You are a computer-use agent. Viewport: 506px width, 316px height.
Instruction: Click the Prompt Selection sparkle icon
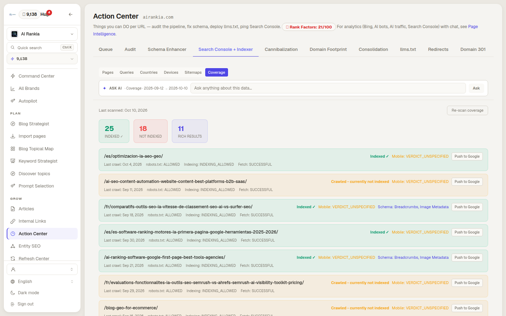tap(13, 186)
